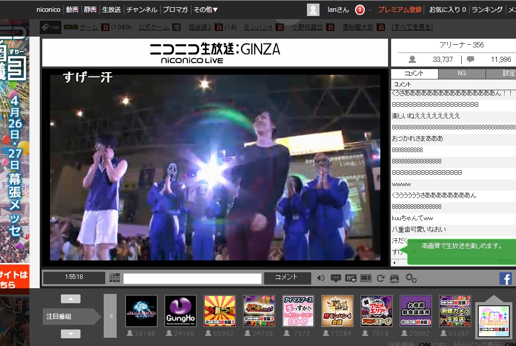Switch to full screen mode icon
Viewport: 516px width, 346px height.
point(366,278)
